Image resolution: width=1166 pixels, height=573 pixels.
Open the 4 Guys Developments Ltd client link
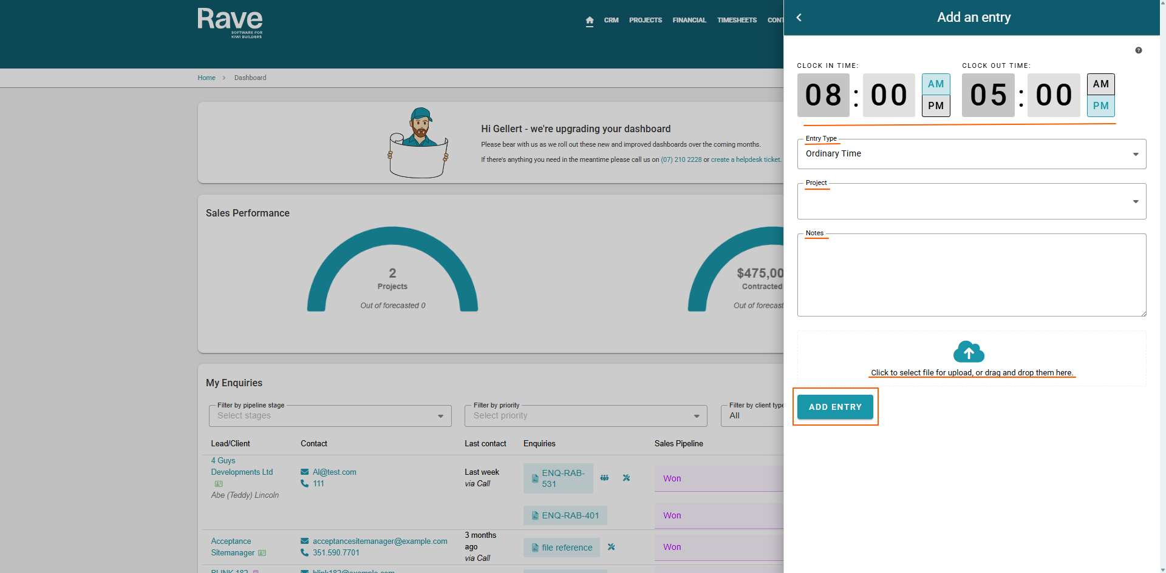point(242,466)
